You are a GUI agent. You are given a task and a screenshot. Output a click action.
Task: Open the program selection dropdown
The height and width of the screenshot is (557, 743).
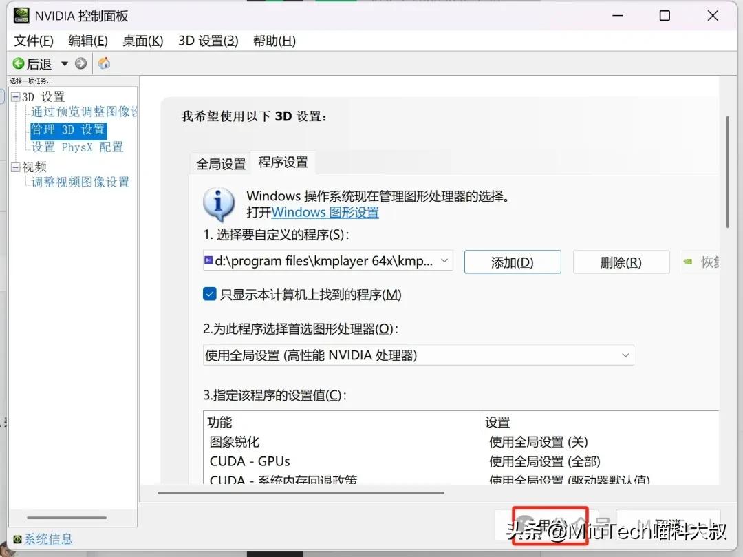[x=328, y=261]
